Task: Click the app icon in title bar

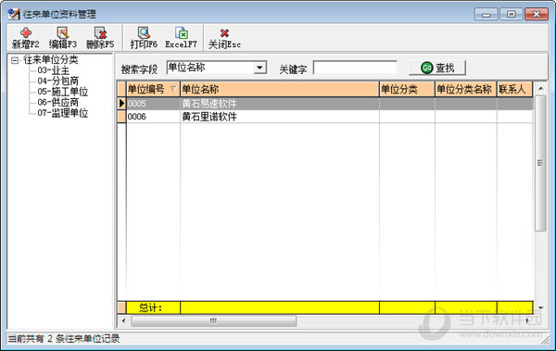Action: click(14, 14)
